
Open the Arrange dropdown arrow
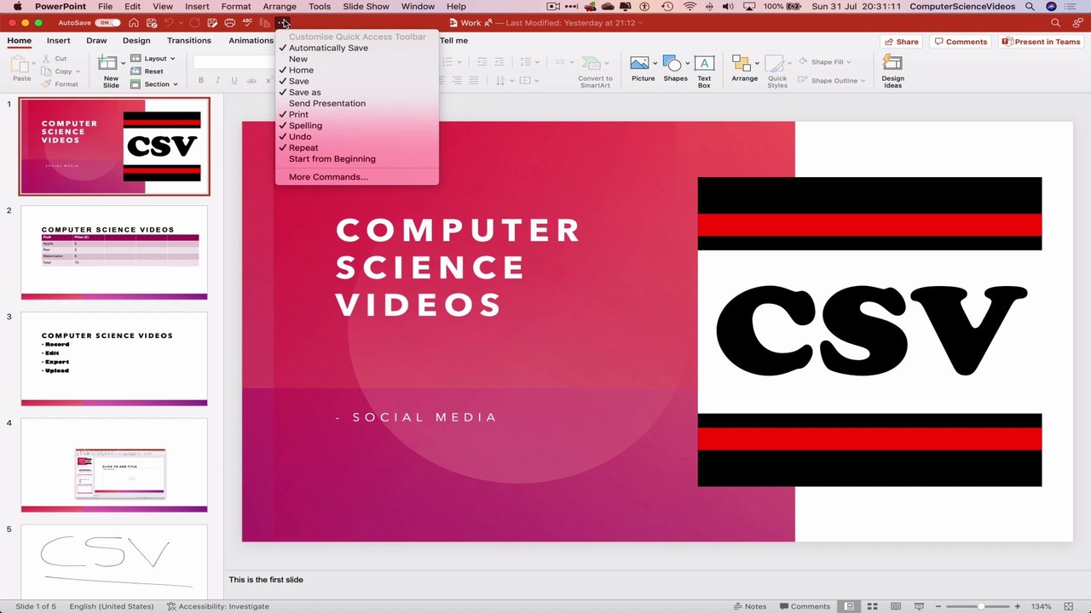(756, 64)
